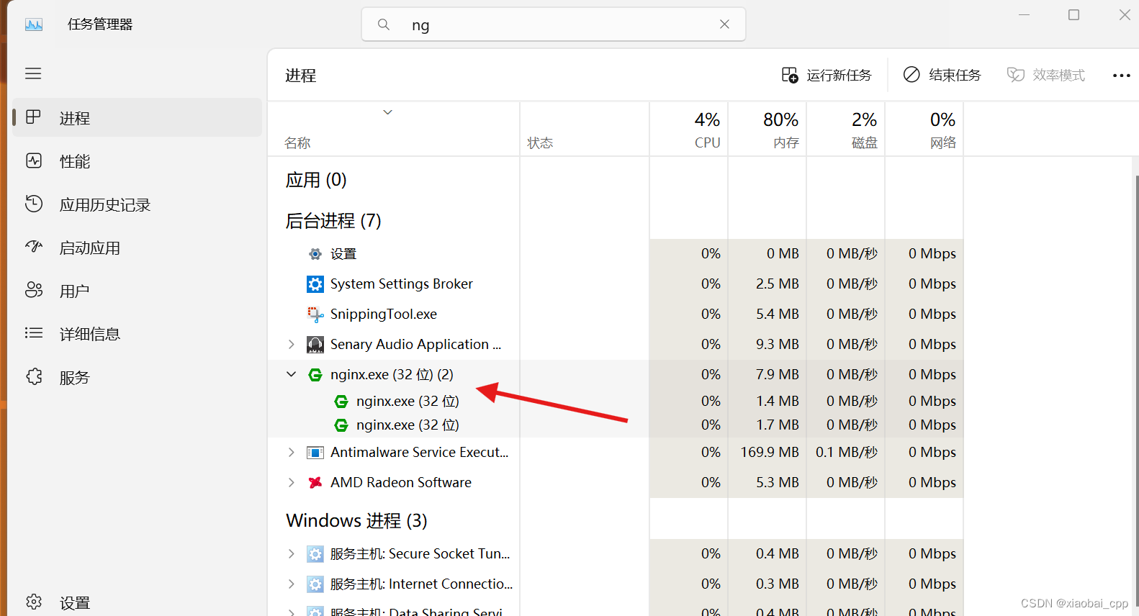Image resolution: width=1139 pixels, height=616 pixels.
Task: Open 设置 at the sidebar bottom
Action: (x=138, y=602)
